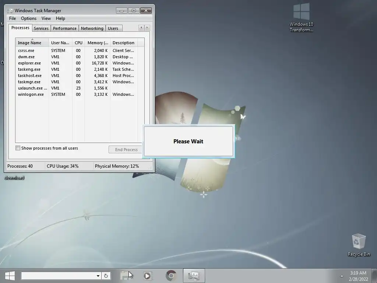Open the Help menu
The width and height of the screenshot is (377, 283).
pos(60,18)
